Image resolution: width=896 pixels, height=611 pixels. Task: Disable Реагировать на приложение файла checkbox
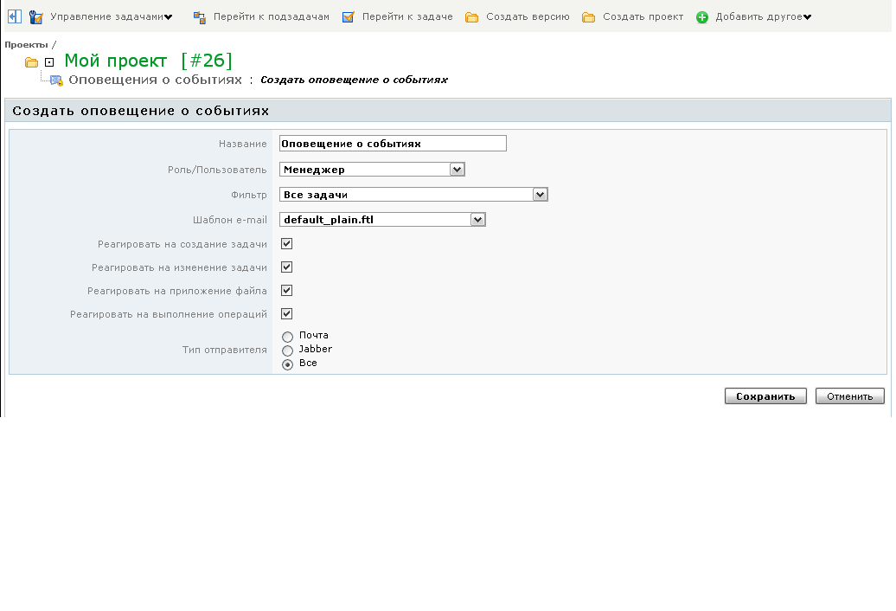coord(286,291)
